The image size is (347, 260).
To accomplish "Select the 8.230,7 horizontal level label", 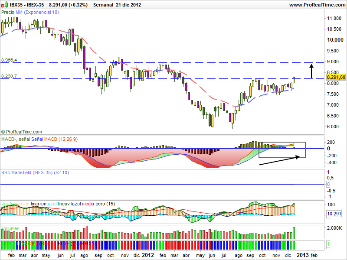I will coord(9,76).
